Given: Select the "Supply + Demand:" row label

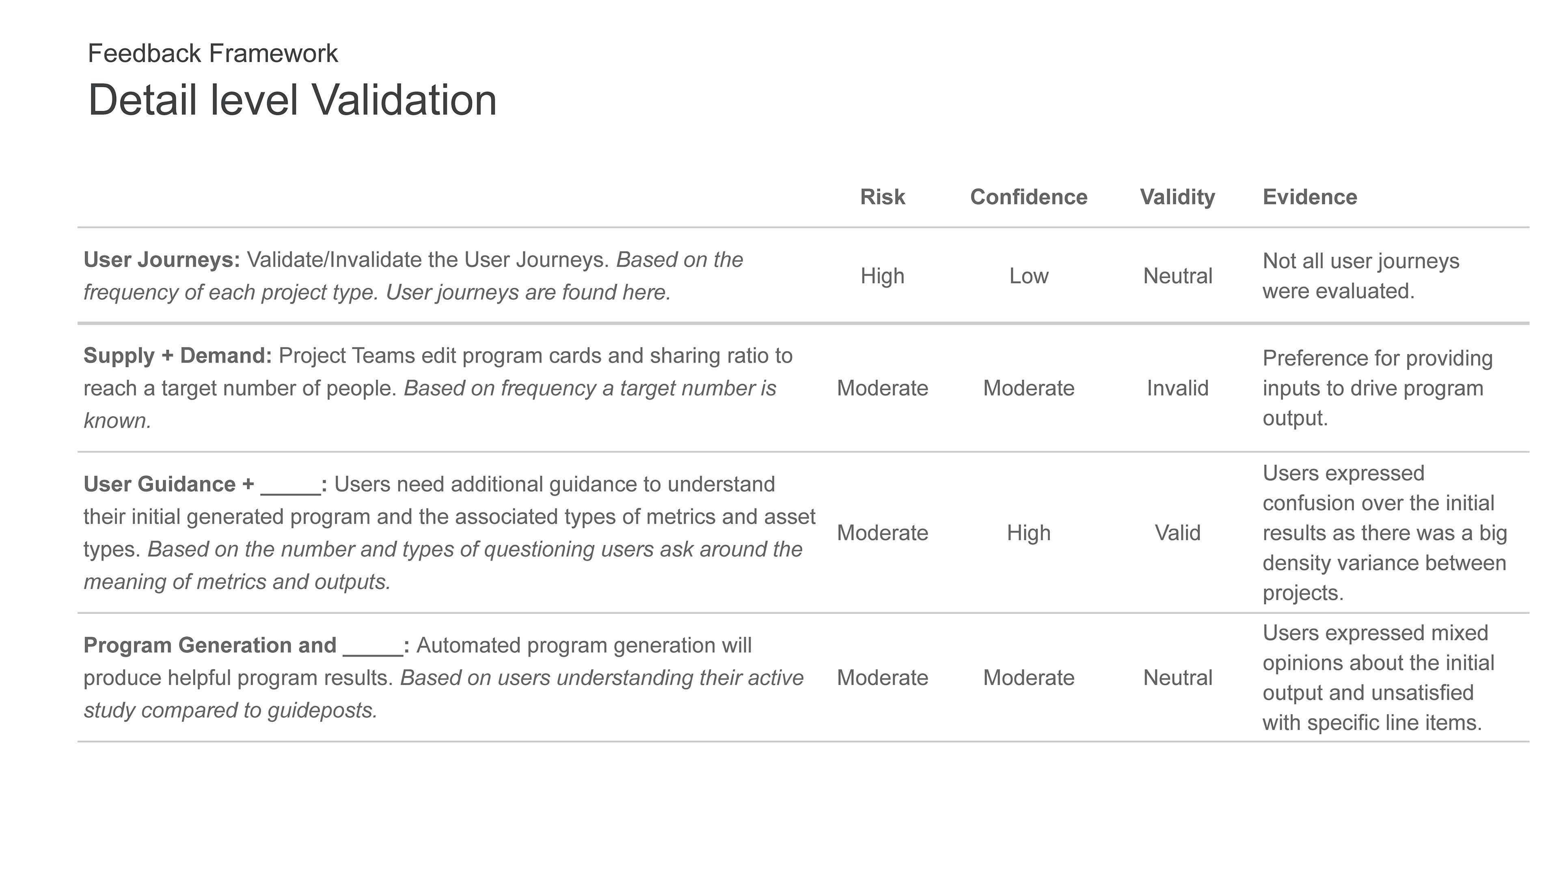Looking at the screenshot, I should click(177, 355).
